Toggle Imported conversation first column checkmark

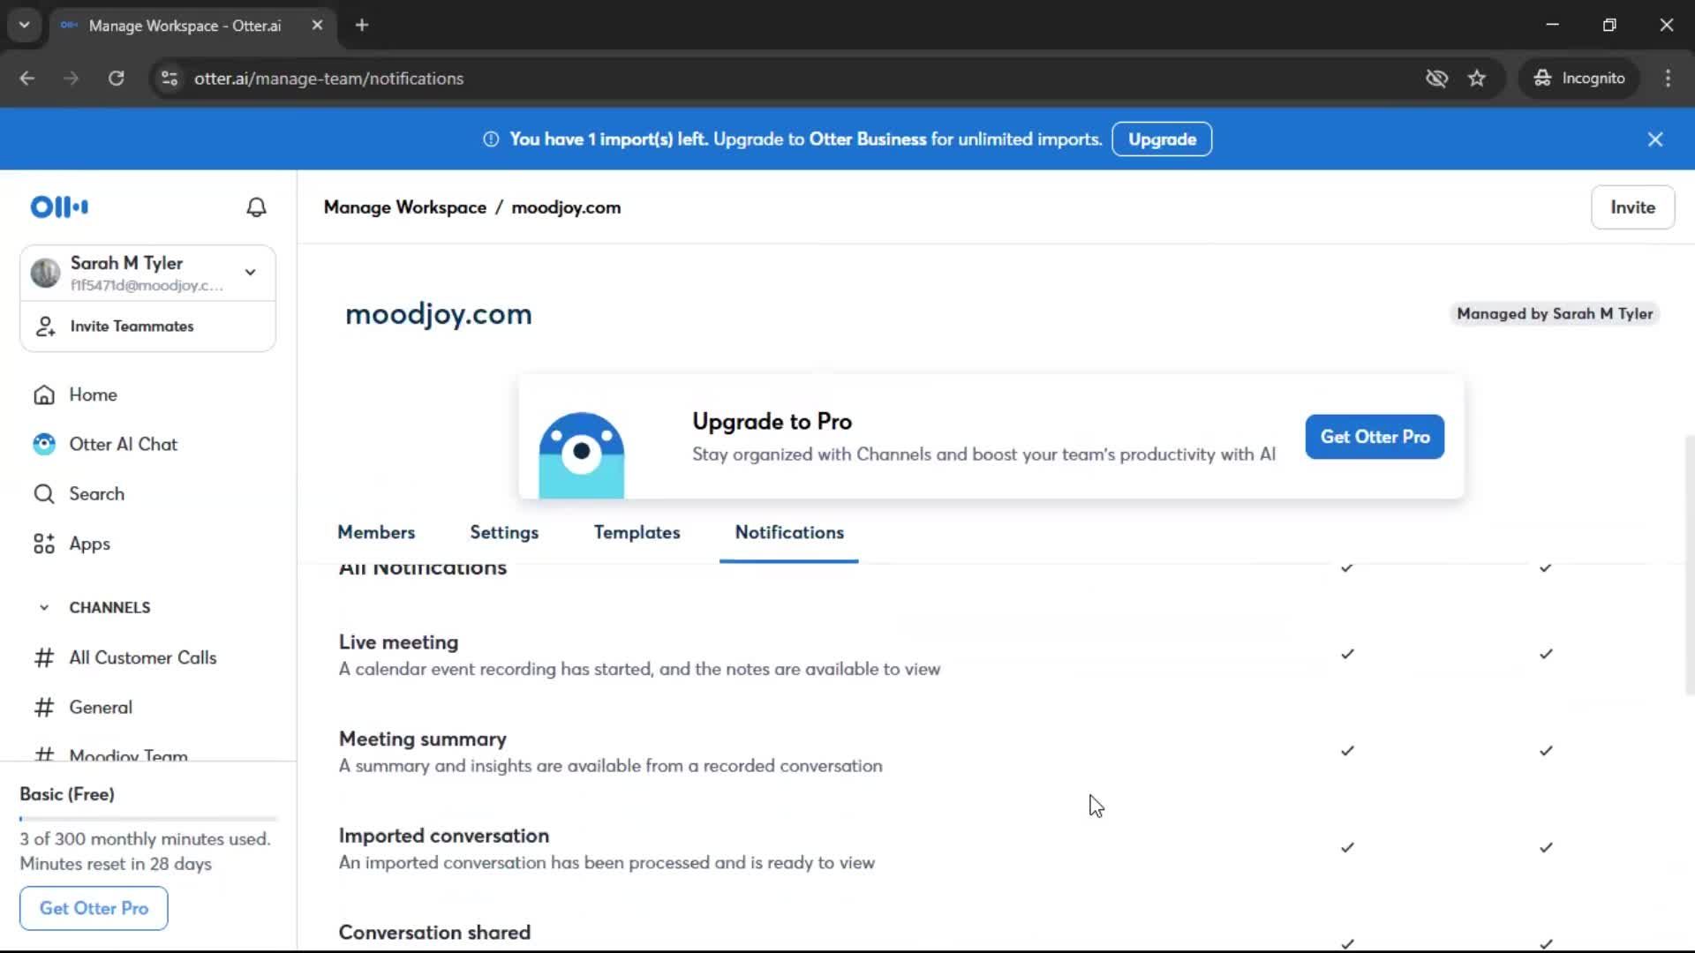tap(1347, 848)
